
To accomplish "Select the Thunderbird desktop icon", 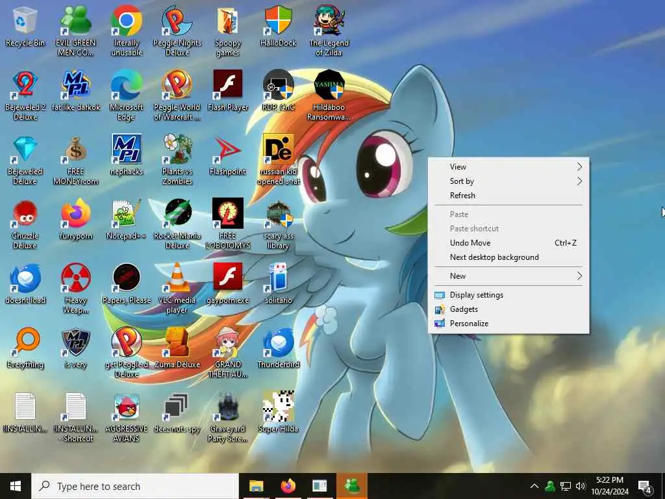I will tap(278, 348).
